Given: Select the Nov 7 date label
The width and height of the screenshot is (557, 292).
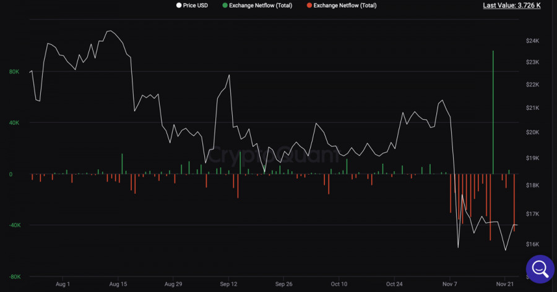Looking at the screenshot, I should click(450, 284).
